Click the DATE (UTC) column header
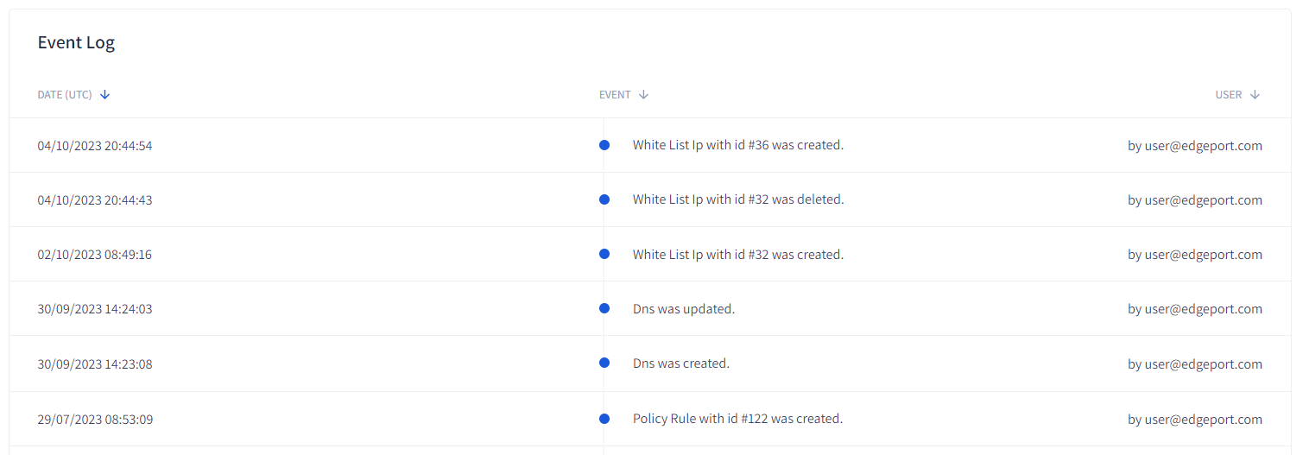The height and width of the screenshot is (455, 1309). tap(65, 95)
